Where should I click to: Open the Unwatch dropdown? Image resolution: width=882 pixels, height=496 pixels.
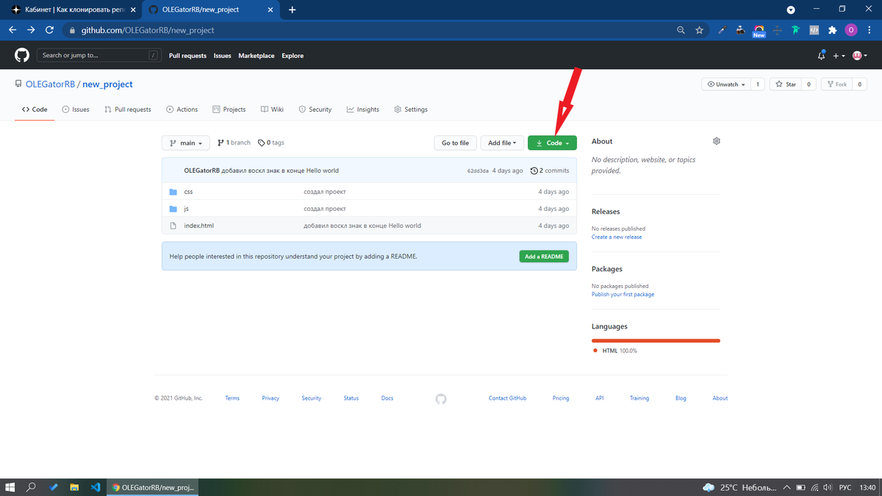point(727,85)
